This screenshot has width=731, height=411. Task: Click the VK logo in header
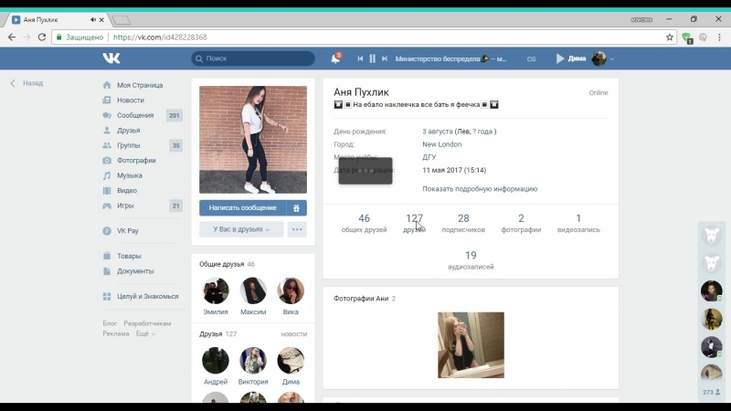111,58
